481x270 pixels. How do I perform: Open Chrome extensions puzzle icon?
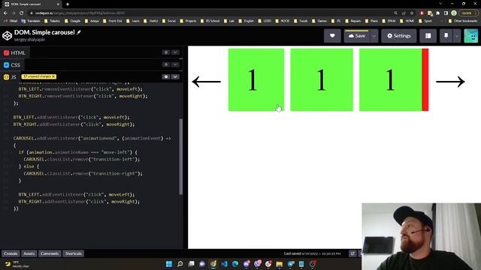pyautogui.click(x=437, y=13)
